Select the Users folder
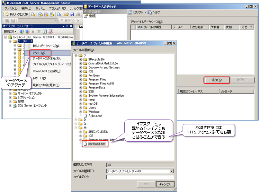Screen dimensions: 277x192 coord(92,108)
